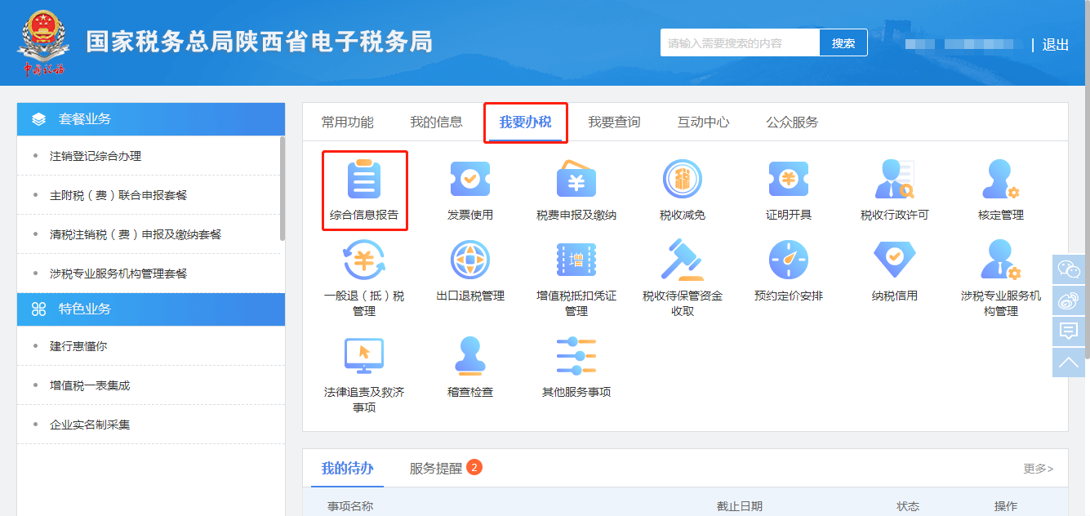Click the search content input field
Viewport: 1090px width, 516px height.
click(x=739, y=43)
